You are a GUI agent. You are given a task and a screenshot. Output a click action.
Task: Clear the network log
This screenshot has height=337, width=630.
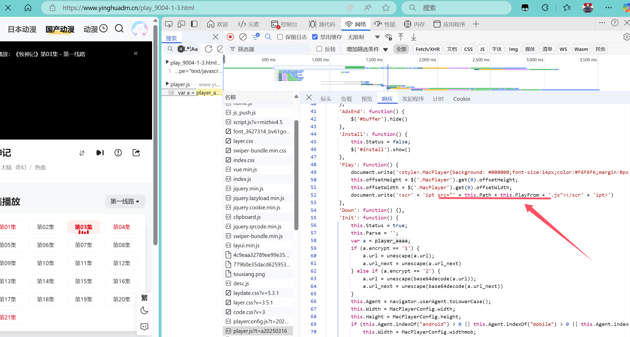243,37
